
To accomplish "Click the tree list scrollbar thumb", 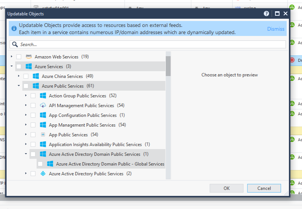I will (168, 66).
